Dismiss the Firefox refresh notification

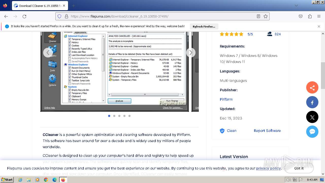pos(319,26)
